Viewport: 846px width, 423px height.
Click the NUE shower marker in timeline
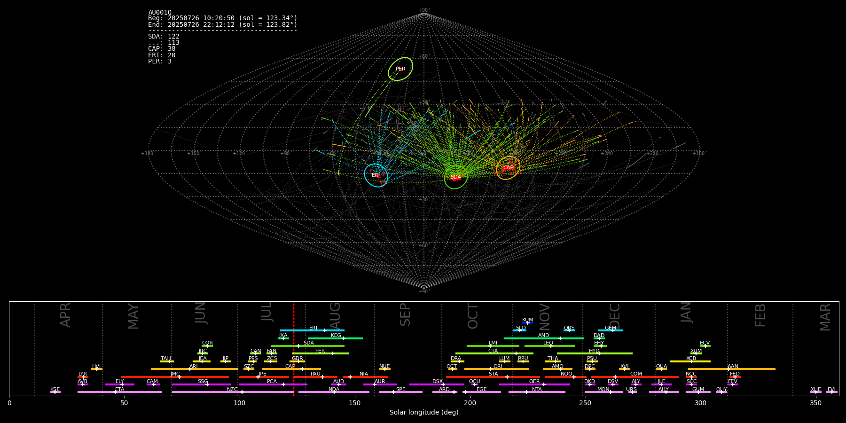pyautogui.click(x=384, y=369)
